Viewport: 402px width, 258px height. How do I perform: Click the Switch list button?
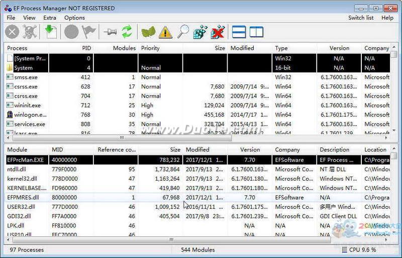click(x=361, y=18)
